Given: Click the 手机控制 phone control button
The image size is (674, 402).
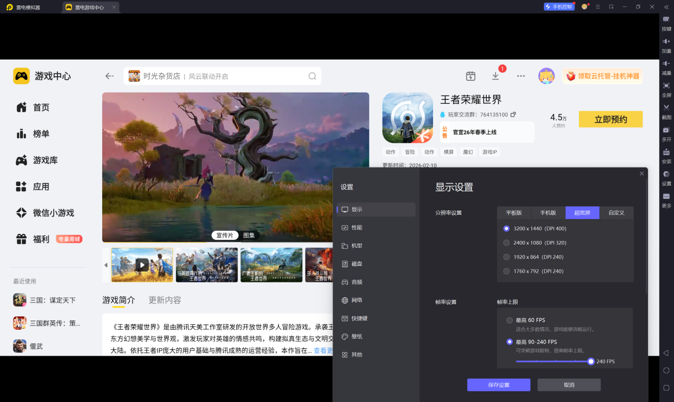Looking at the screenshot, I should click(559, 7).
